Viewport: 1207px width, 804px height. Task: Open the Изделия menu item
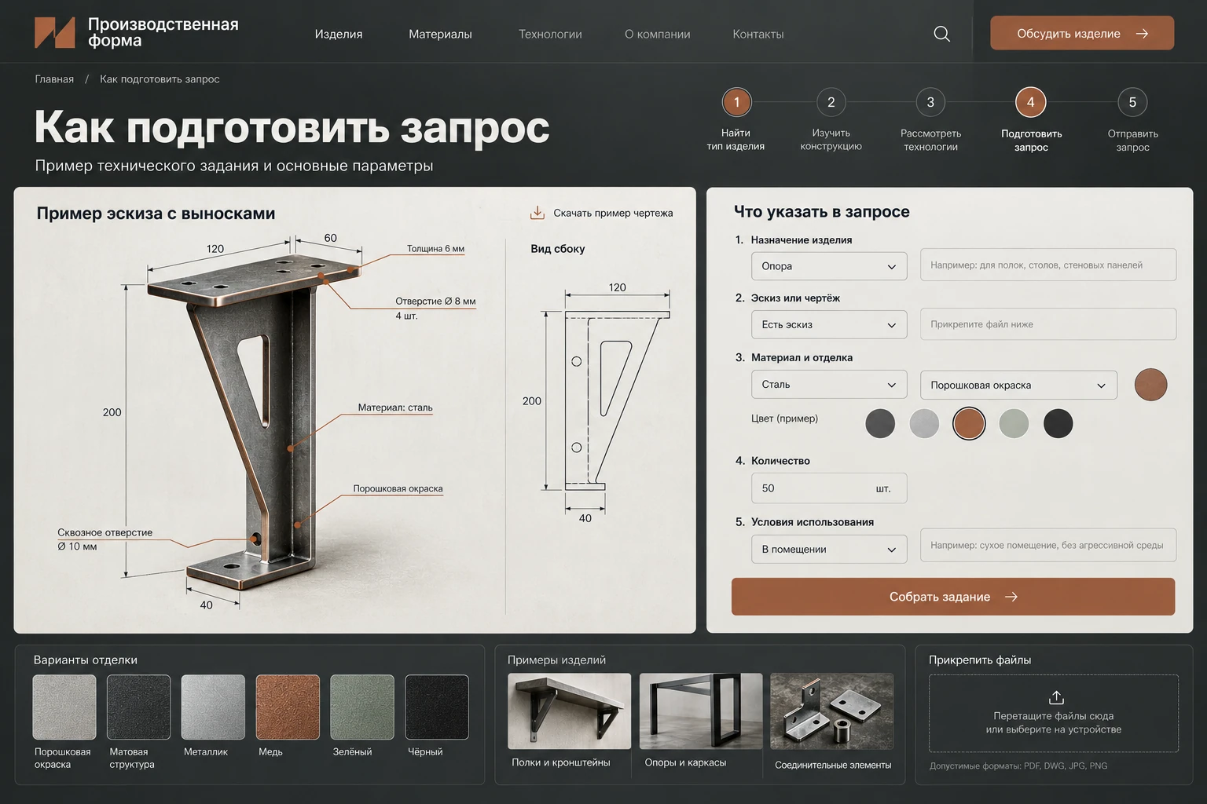[339, 34]
